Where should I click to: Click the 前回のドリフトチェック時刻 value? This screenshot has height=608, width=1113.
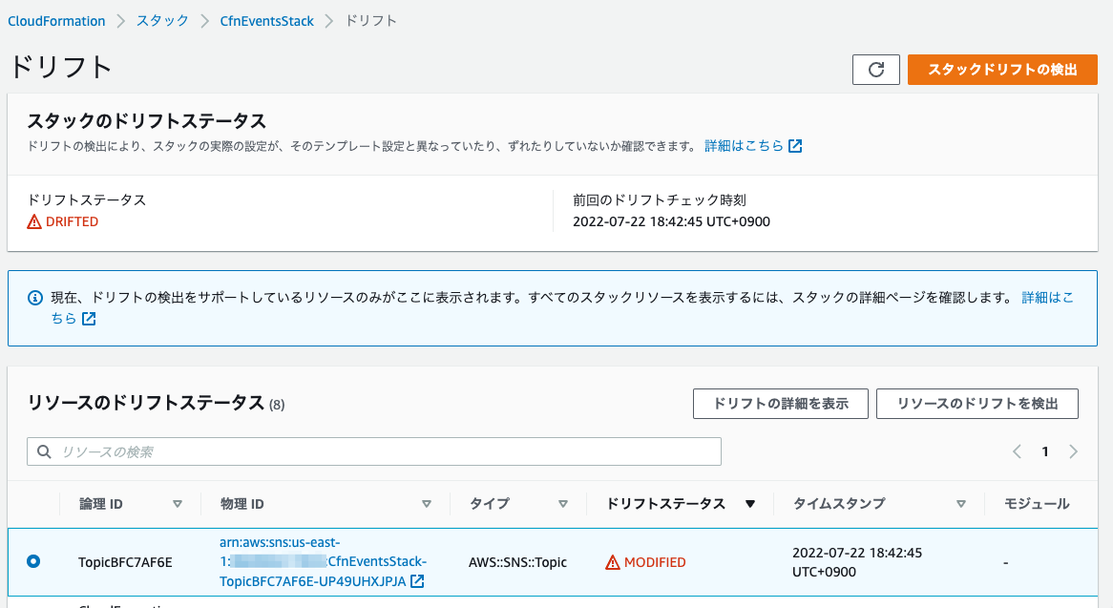click(671, 222)
